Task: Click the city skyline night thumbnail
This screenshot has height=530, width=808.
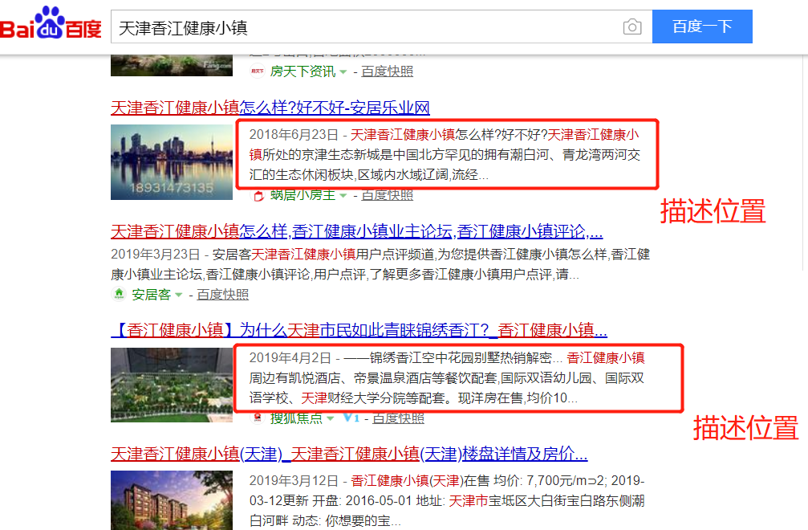Action: 172,162
